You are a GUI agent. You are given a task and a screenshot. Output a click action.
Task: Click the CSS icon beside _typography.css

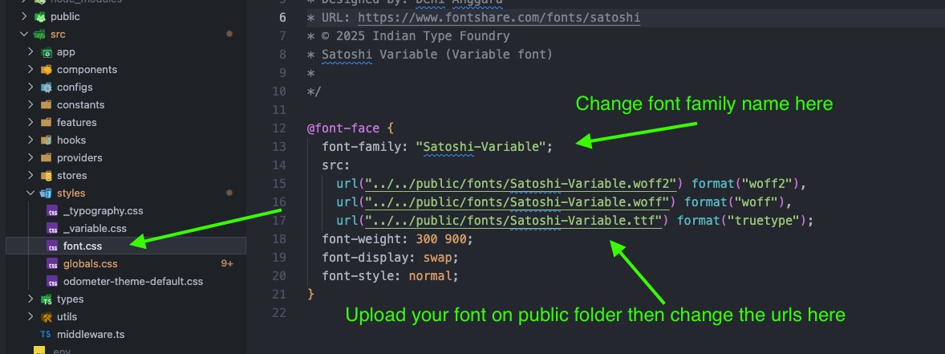[x=53, y=211]
